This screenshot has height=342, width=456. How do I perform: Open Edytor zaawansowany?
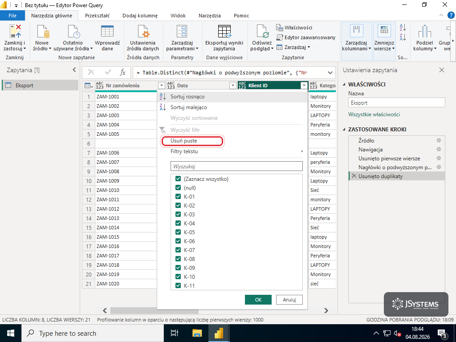point(305,37)
